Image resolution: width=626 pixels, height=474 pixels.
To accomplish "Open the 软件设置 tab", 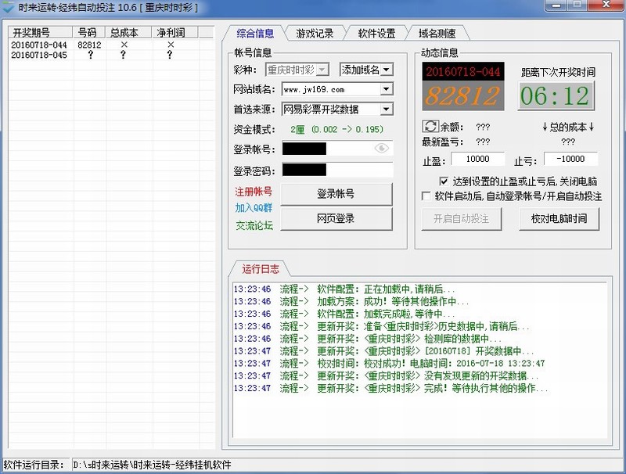I will coord(376,33).
